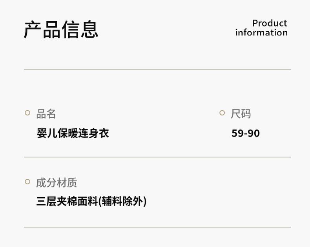
Task: Click the bullet circle beside 尺码
Action: click(222, 113)
